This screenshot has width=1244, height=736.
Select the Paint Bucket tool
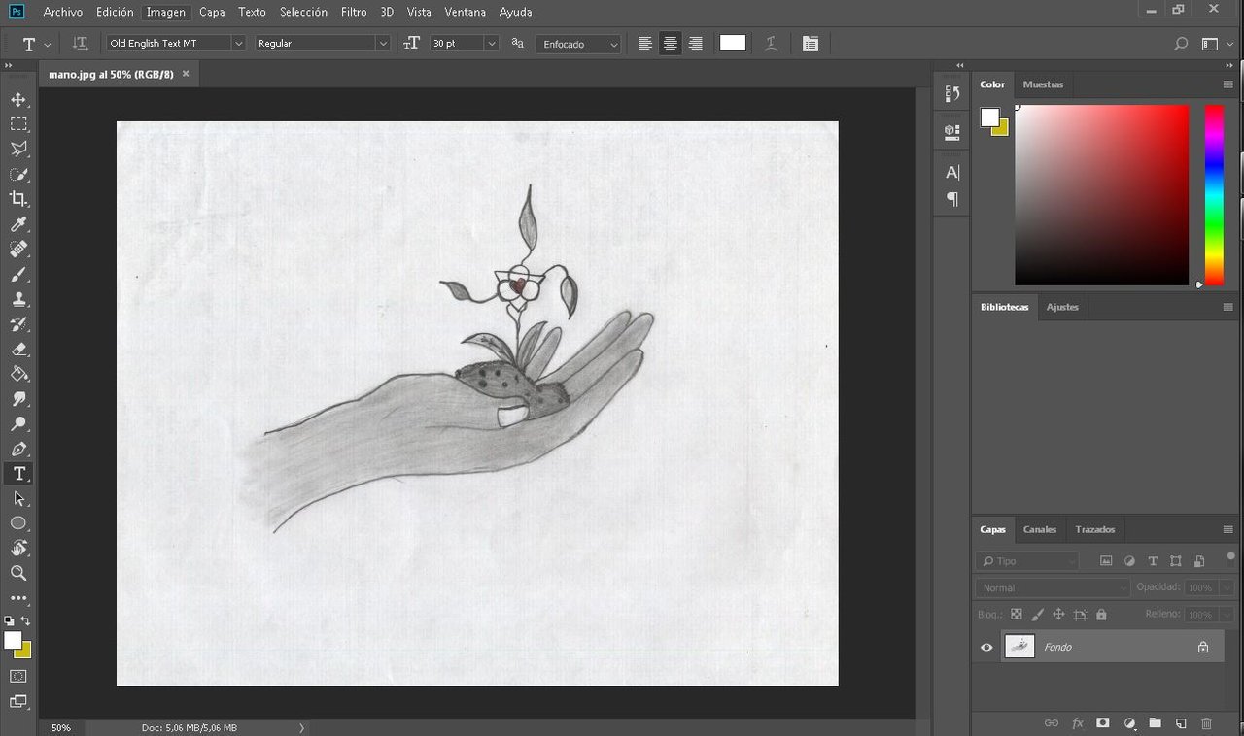point(18,374)
